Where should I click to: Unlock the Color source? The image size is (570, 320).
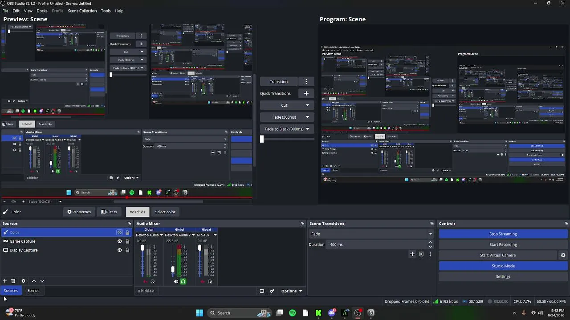click(127, 232)
